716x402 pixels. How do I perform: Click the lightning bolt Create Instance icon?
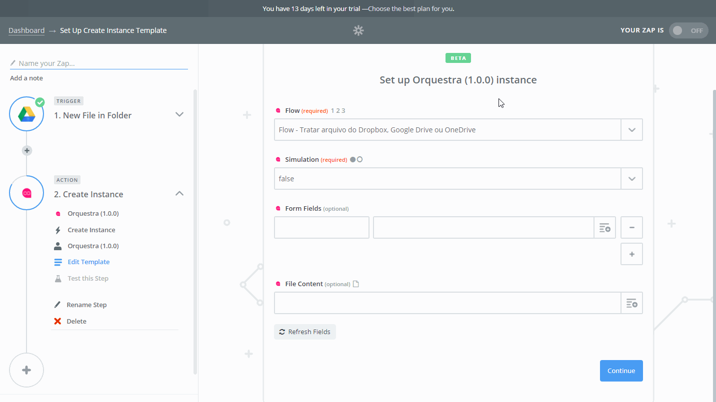[x=58, y=230]
